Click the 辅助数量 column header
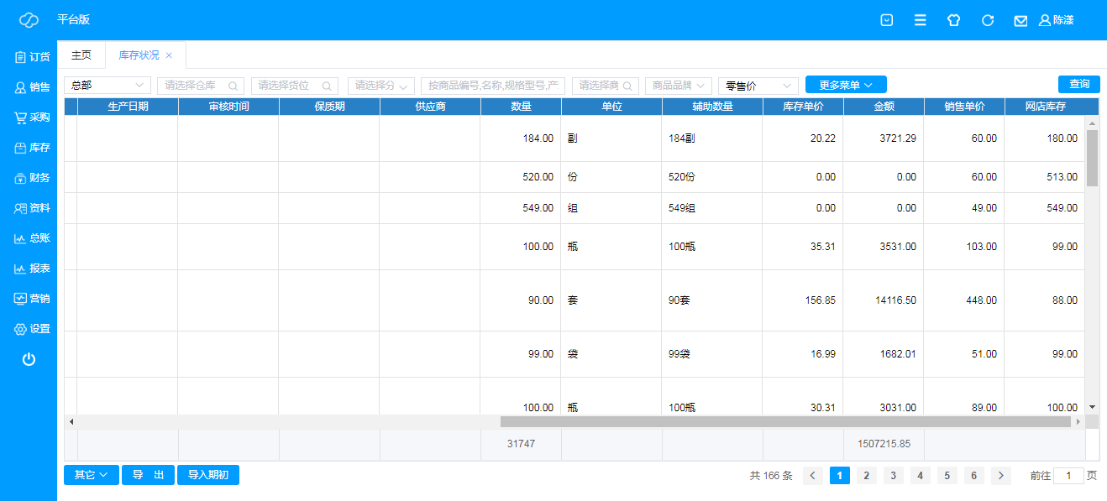1107x501 pixels. point(712,107)
